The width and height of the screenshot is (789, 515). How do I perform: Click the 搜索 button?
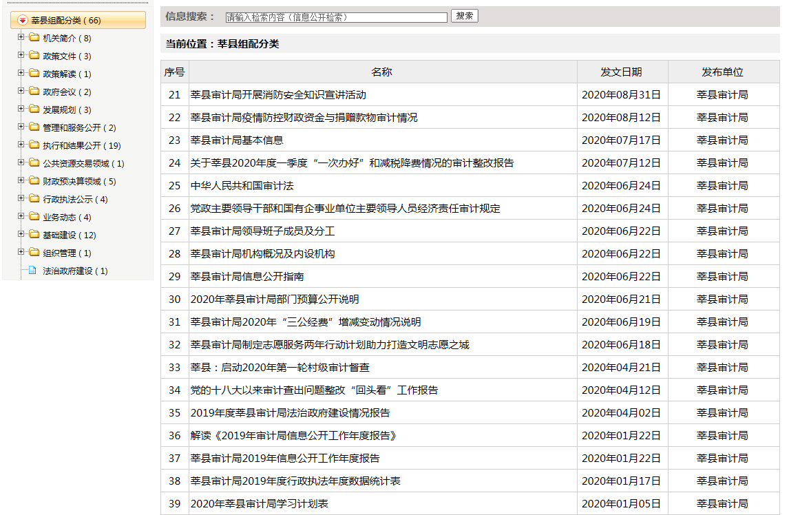click(464, 16)
